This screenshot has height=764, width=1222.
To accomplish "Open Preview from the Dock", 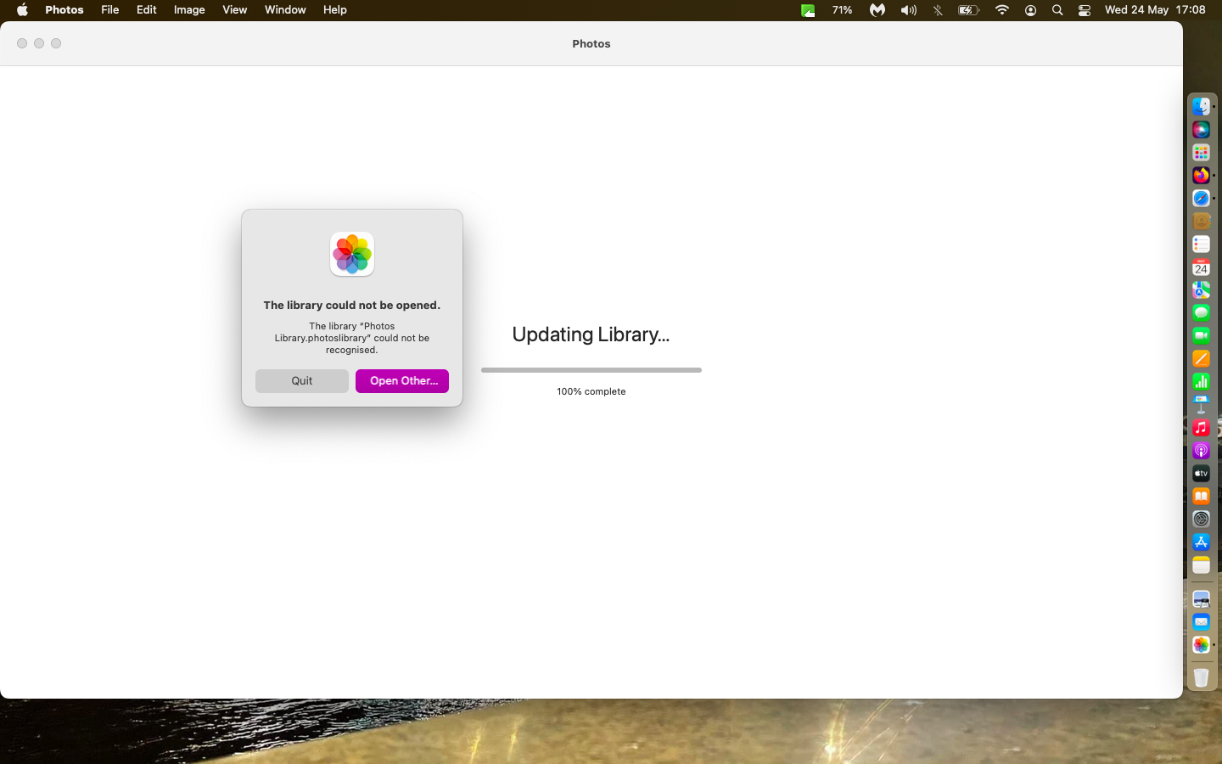I will (x=1201, y=599).
